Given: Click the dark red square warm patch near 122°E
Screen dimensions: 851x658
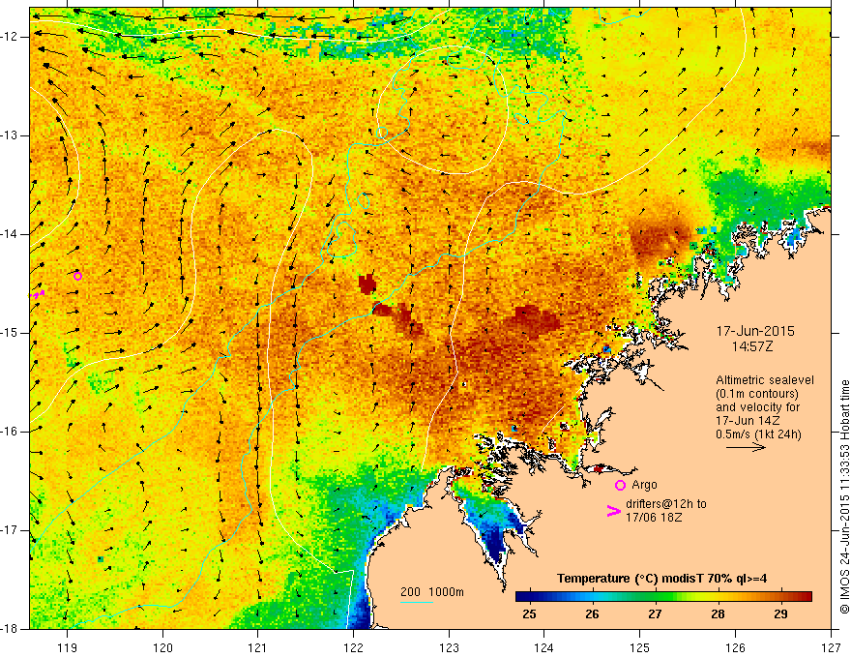Looking at the screenshot, I should pyautogui.click(x=367, y=284).
